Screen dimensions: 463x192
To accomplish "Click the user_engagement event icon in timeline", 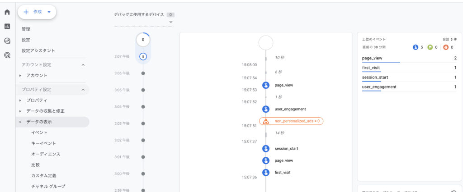I will (266, 109).
